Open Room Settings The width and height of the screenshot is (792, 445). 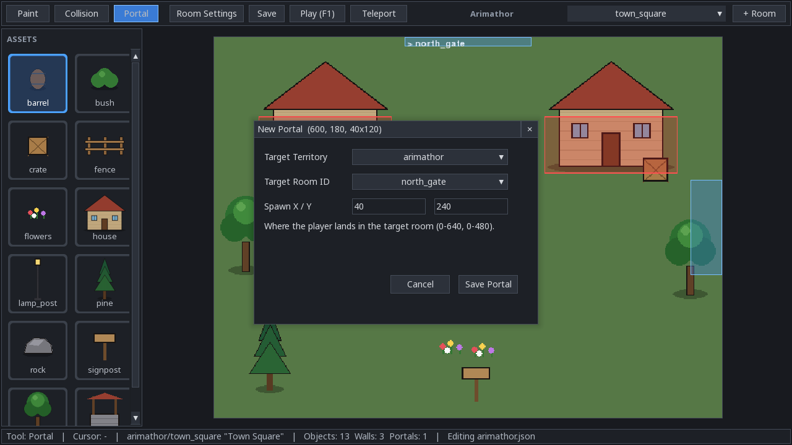point(207,14)
